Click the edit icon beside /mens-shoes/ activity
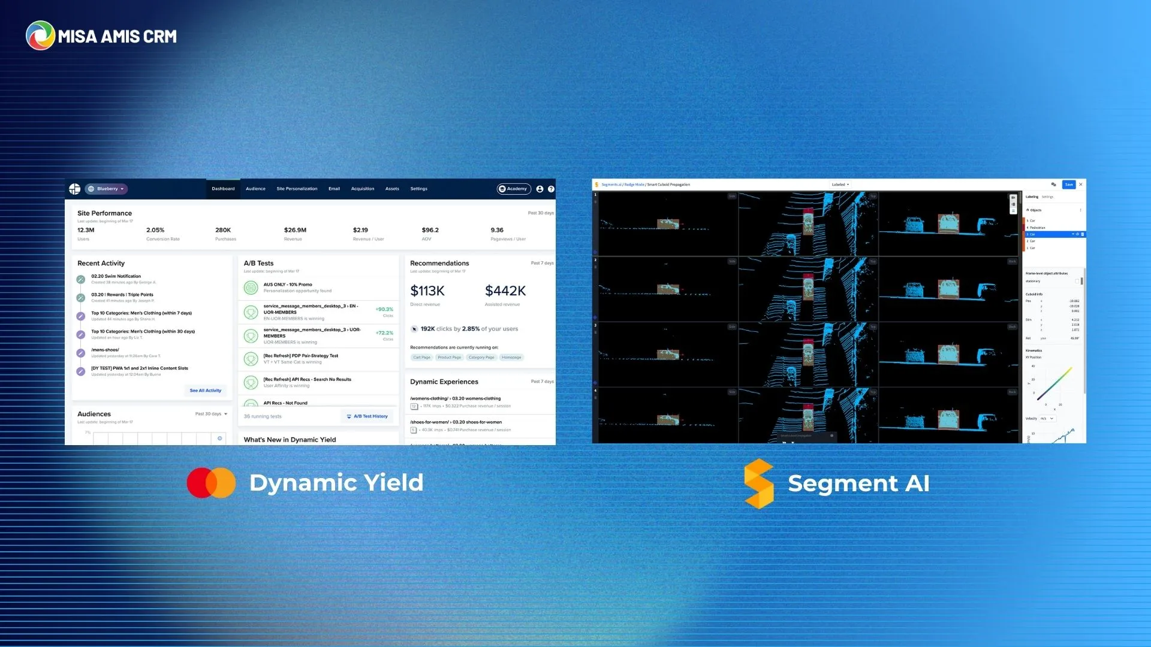This screenshot has width=1151, height=647. 80,353
